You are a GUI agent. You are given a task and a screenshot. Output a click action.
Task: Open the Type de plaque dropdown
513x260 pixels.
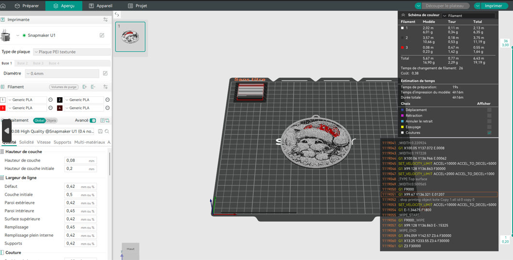[x=72, y=52]
